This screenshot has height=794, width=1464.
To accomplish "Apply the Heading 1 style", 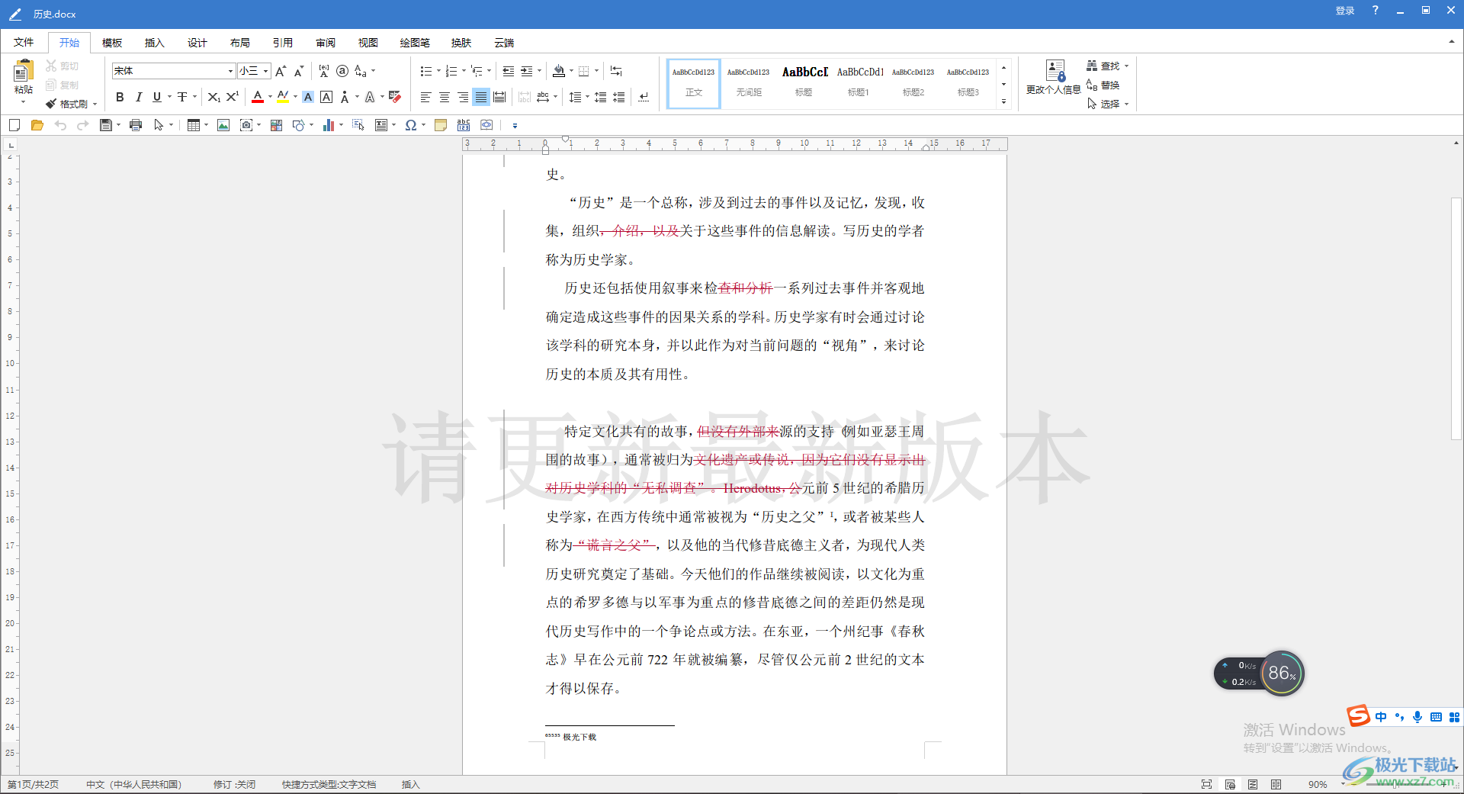I will [859, 82].
